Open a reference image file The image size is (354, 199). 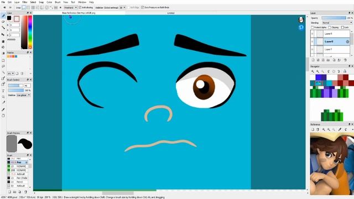(x=313, y=129)
